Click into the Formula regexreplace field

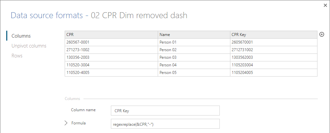tap(165, 124)
